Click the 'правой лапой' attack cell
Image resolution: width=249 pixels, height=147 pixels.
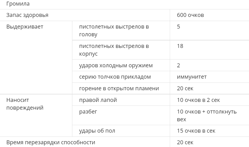tap(98, 100)
